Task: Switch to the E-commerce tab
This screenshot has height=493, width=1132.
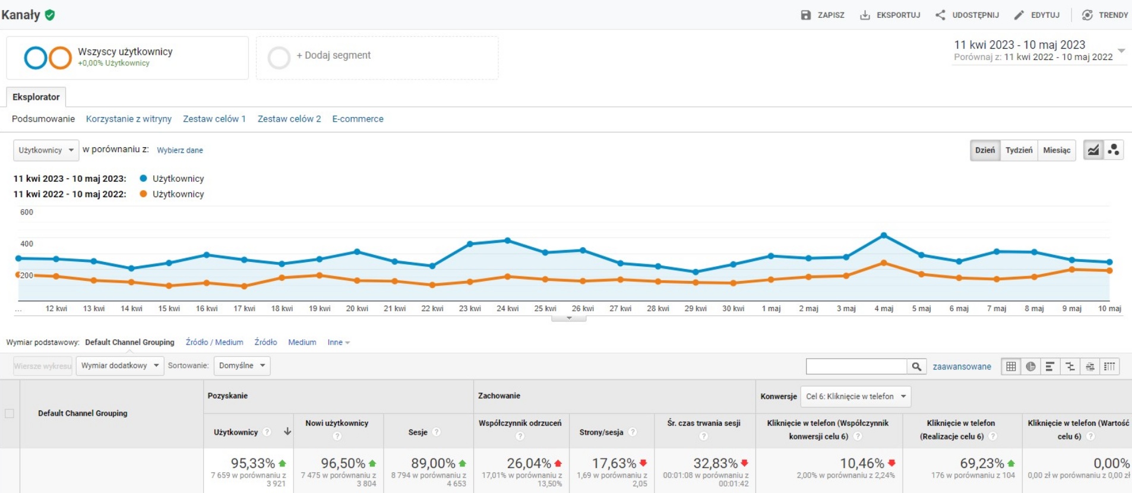Action: pos(358,119)
